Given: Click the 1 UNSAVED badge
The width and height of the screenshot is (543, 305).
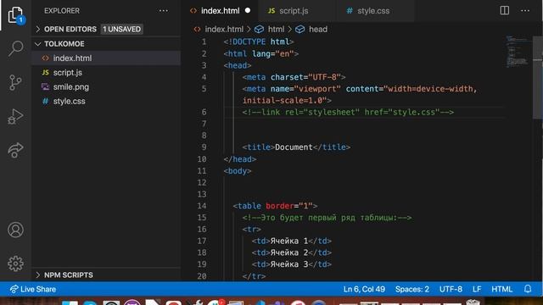Looking at the screenshot, I should click(122, 29).
